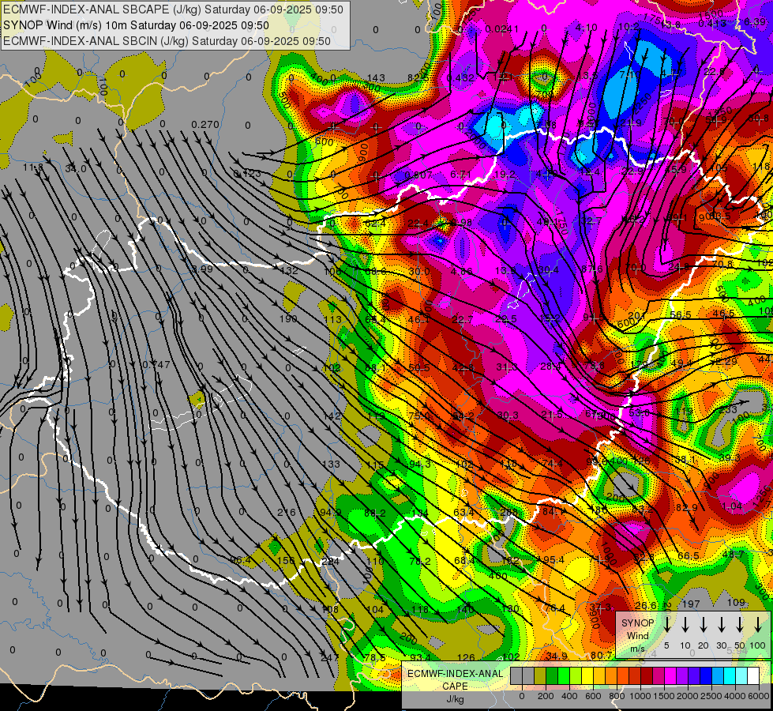Click the 3.99 value on the map
773x711 pixels.
point(202,269)
